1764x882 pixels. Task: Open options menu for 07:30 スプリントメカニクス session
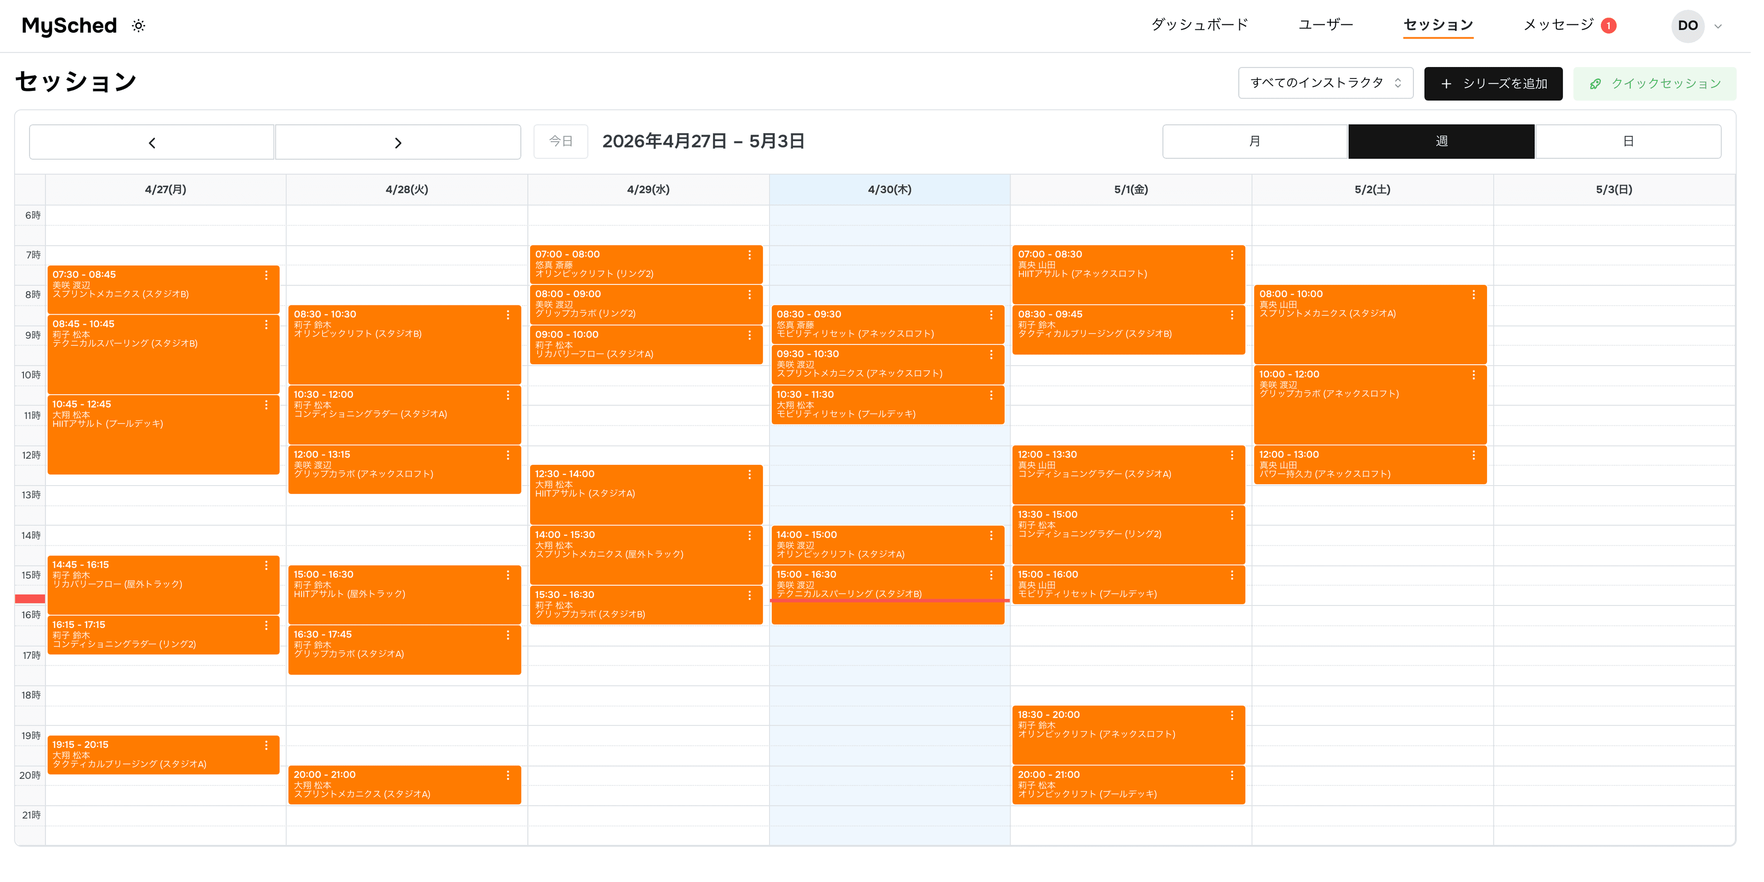point(266,275)
